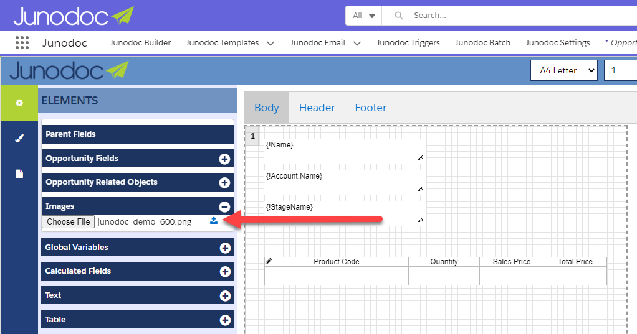
Task: Select the paintbrush styling sidebar icon
Action: click(19, 138)
